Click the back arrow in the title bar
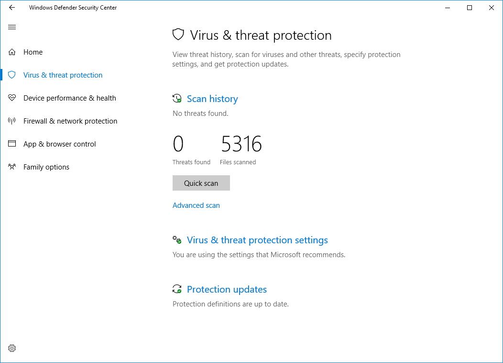This screenshot has height=363, width=503. click(12, 7)
